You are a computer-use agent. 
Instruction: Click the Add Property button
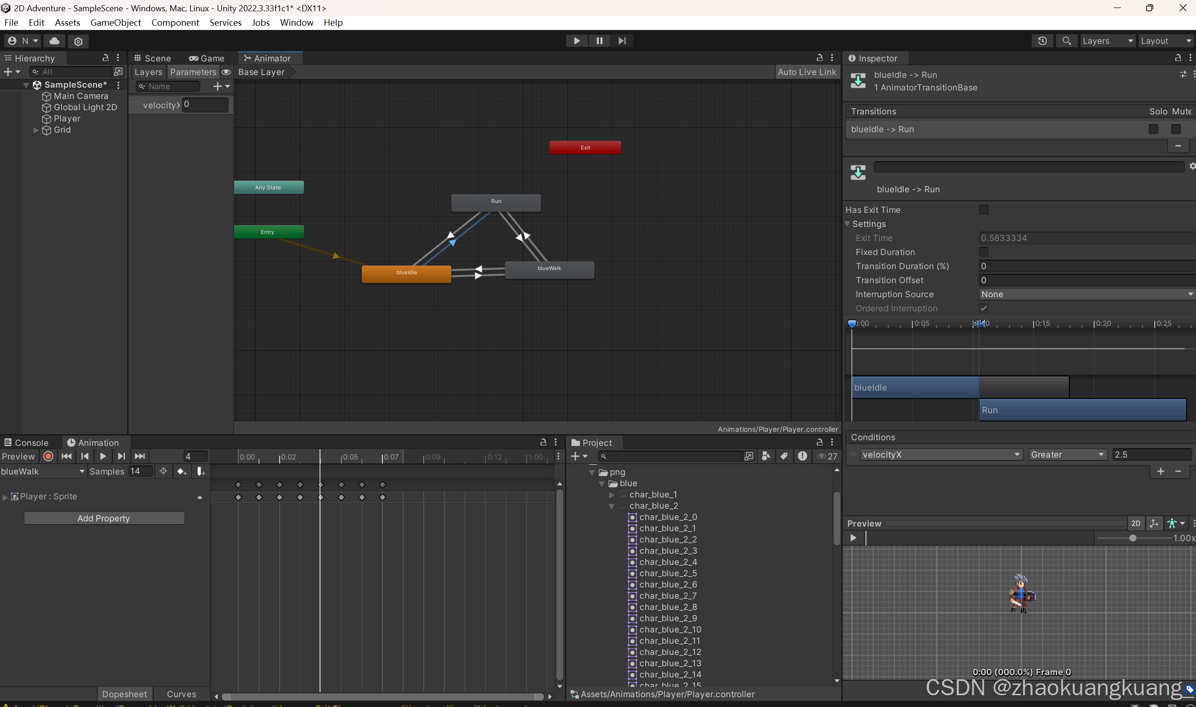[103, 518]
